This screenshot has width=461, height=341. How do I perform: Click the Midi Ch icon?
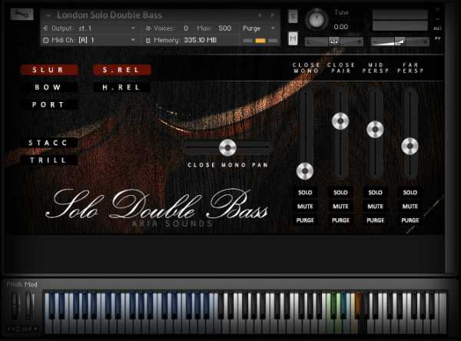[x=45, y=40]
